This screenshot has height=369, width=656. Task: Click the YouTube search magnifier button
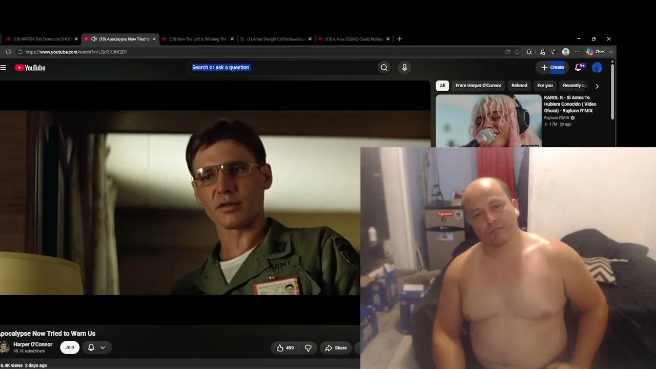pos(384,68)
